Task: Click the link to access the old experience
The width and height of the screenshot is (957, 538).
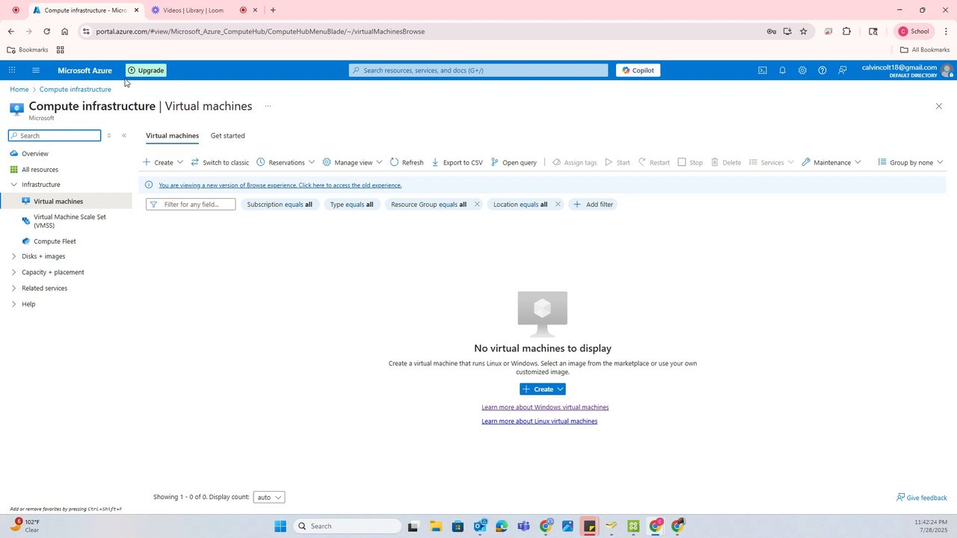Action: click(280, 185)
